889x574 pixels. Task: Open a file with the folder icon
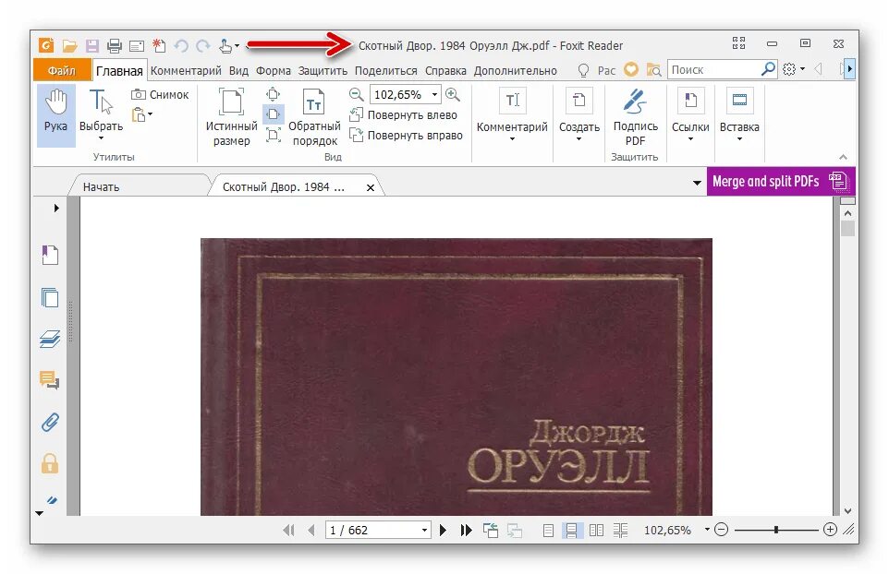point(69,46)
